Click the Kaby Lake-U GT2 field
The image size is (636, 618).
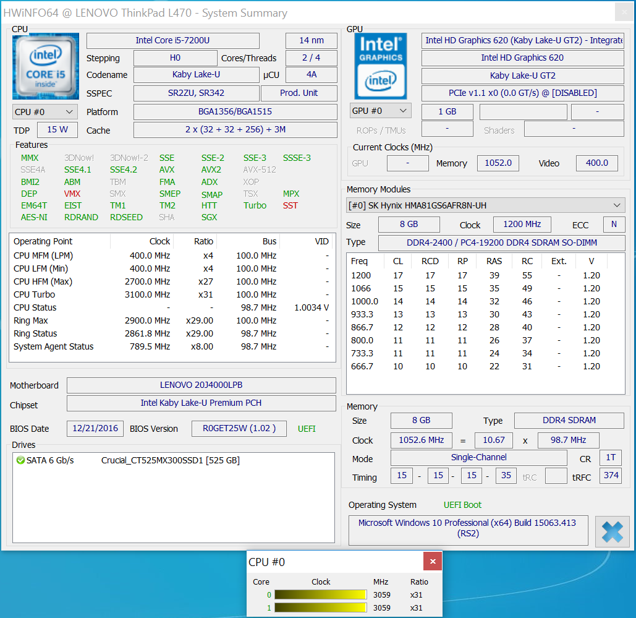pyautogui.click(x=522, y=76)
